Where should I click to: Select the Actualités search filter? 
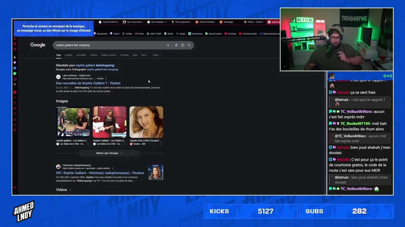pos(81,55)
